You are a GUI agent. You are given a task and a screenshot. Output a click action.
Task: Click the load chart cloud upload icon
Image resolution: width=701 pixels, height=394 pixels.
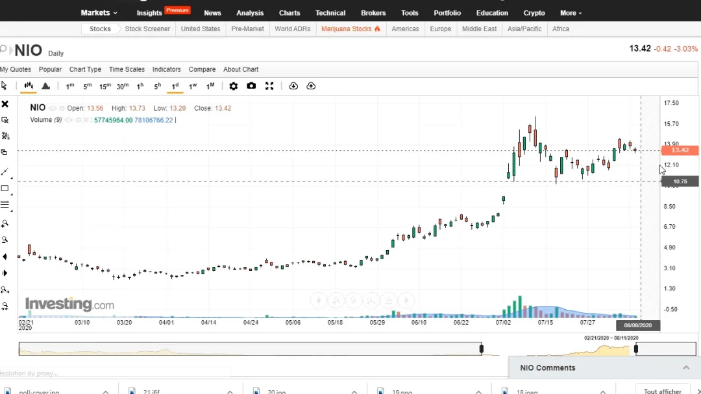click(x=311, y=86)
